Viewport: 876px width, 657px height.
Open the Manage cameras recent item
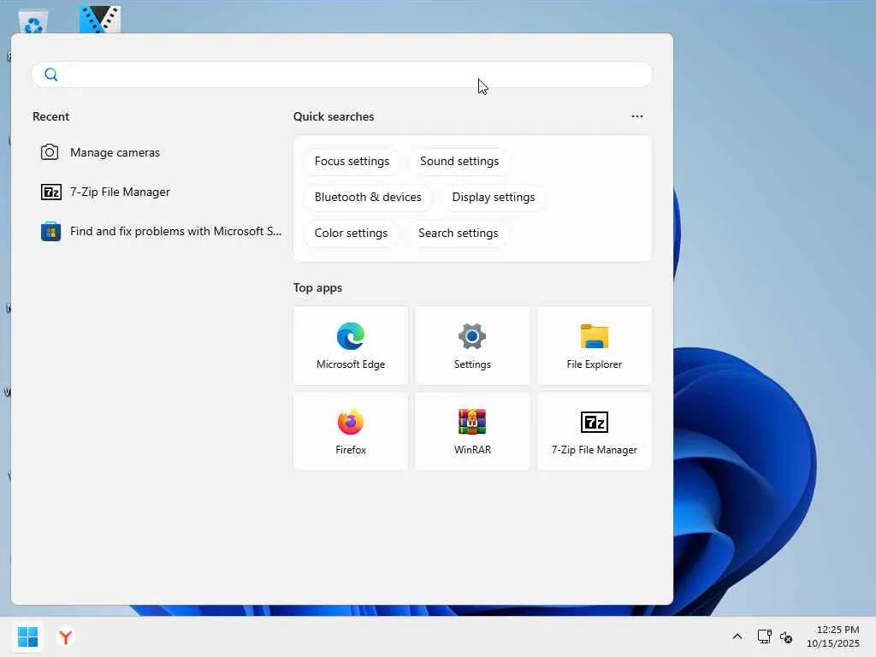[158, 152]
